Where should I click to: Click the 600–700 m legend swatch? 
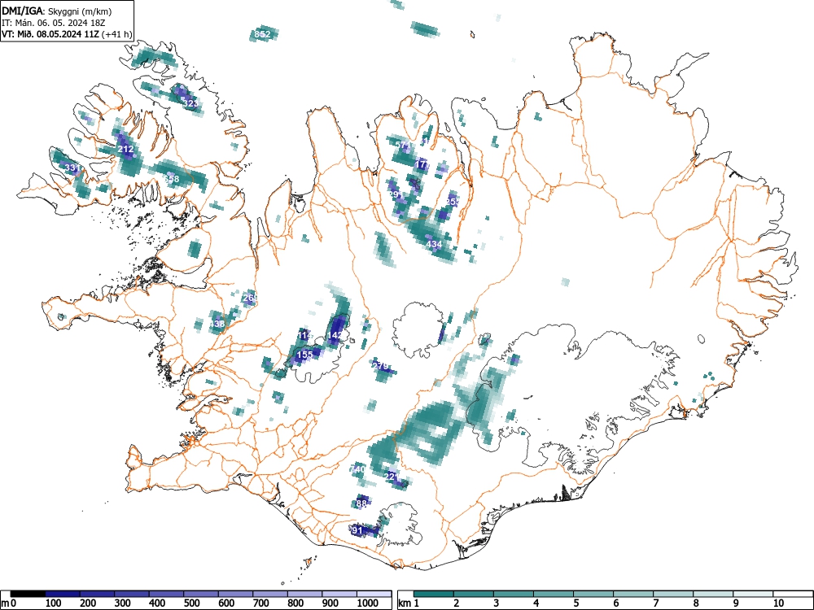coord(236,594)
